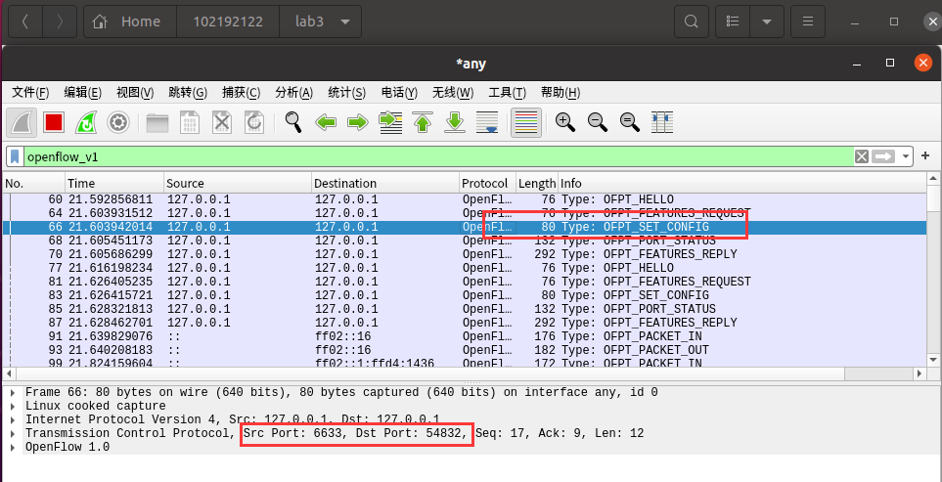942x482 pixels.
Task: Select packet 60 OFPT_HELLO row
Action: tap(465, 199)
